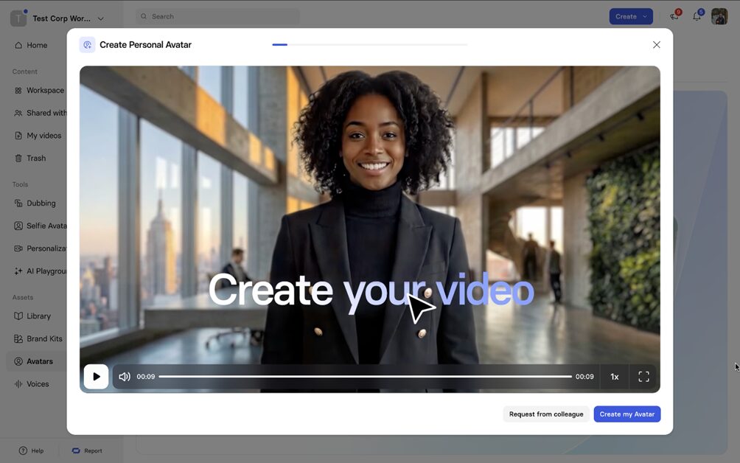The width and height of the screenshot is (740, 463).
Task: Open Brand Kits assets
Action: [x=43, y=339]
